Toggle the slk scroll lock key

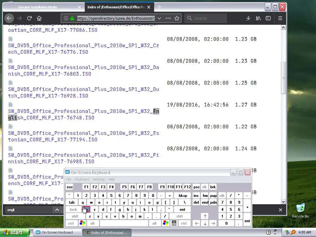coord(204,187)
